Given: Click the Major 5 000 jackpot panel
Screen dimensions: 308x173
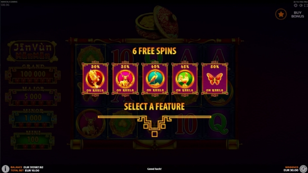Looking at the screenshot, I should pyautogui.click(x=33, y=96).
